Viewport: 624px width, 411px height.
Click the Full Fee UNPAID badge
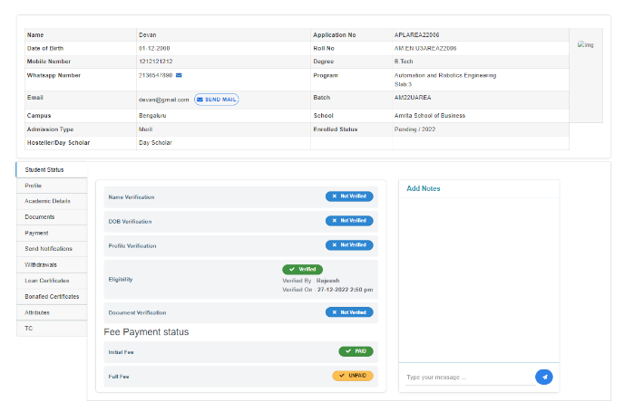(x=353, y=376)
